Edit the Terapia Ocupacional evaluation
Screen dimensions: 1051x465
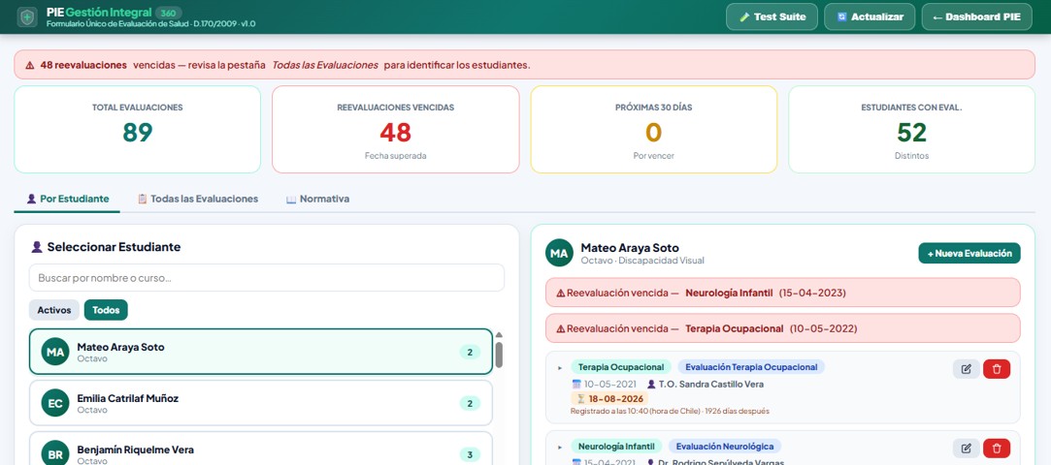coord(966,369)
